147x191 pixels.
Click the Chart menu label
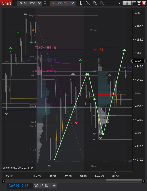6,3
